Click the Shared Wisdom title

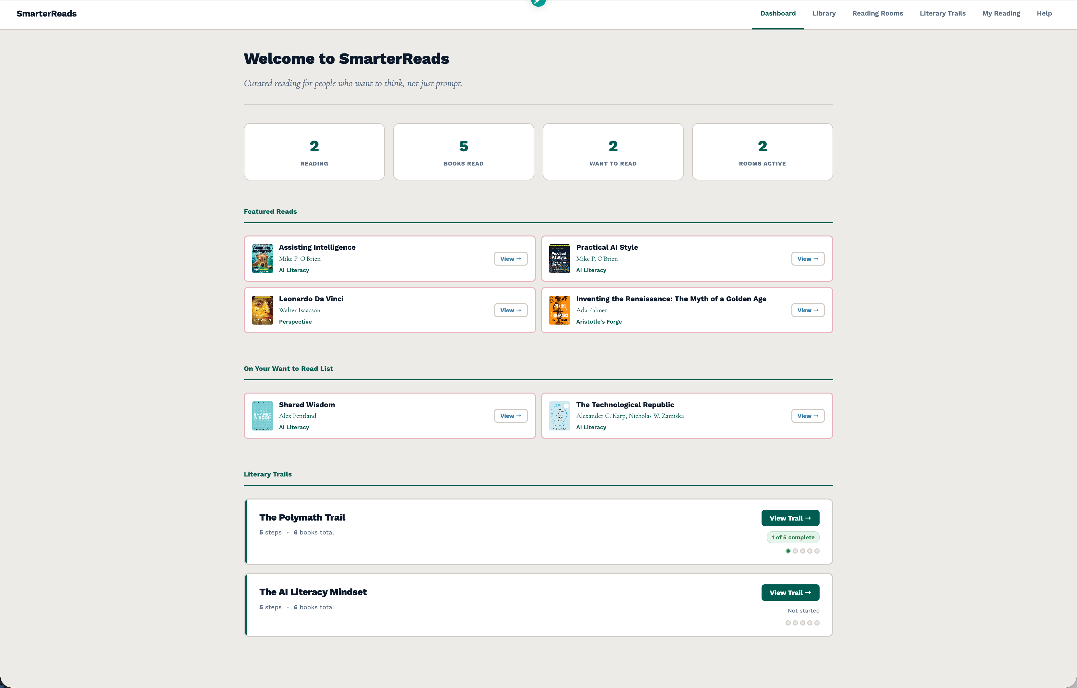coord(307,405)
